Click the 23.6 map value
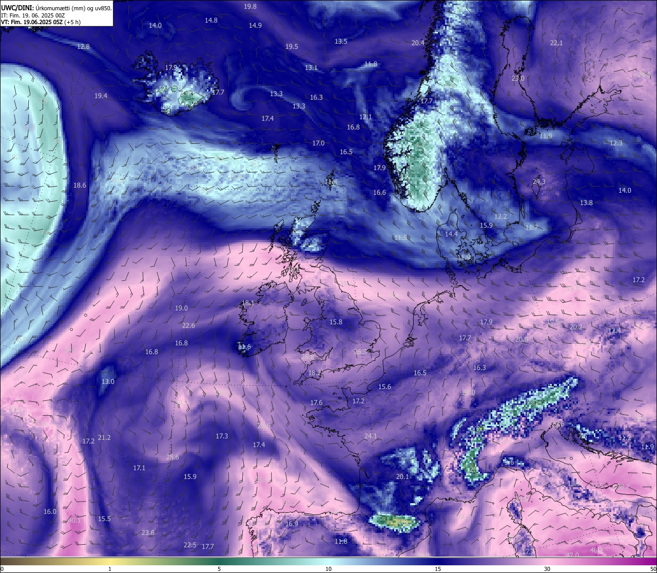Image resolution: width=657 pixels, height=573 pixels. (148, 532)
